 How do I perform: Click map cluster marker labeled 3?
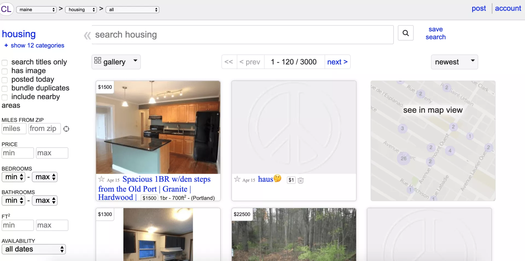click(402, 128)
